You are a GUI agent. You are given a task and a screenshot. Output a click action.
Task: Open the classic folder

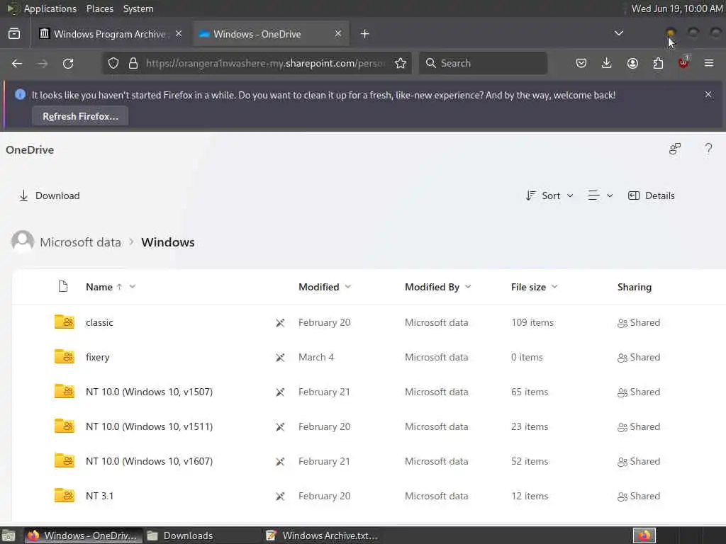99,322
